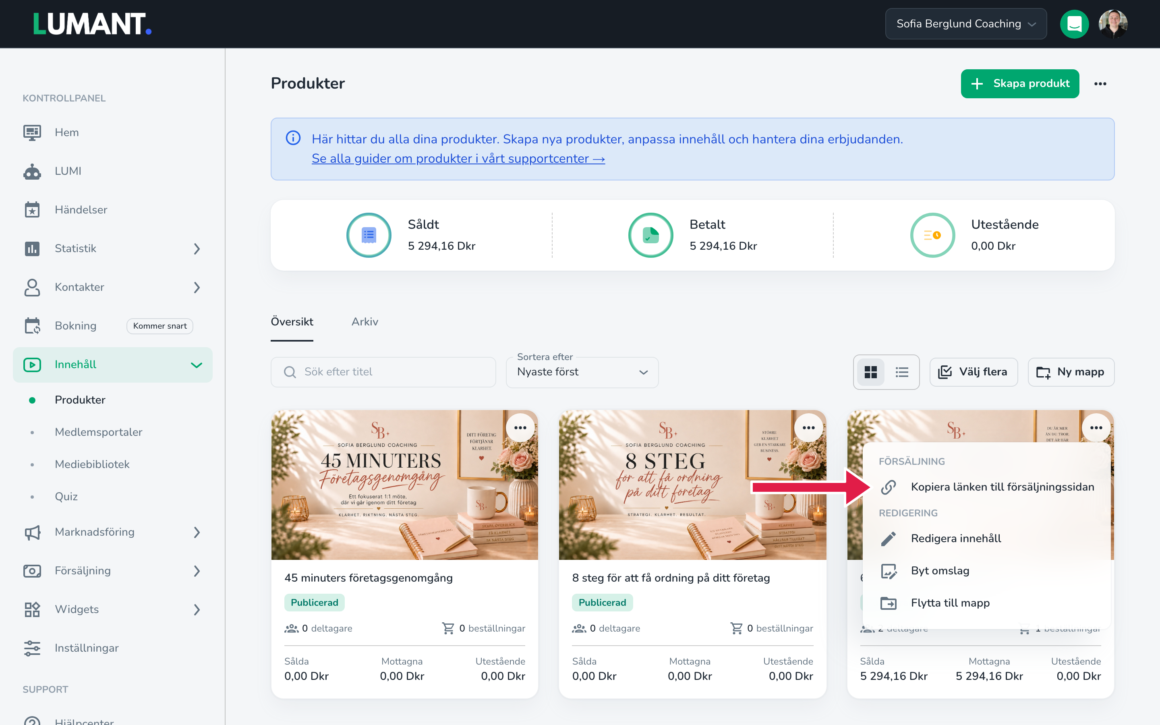Viewport: 1160px width, 725px height.
Task: Open Quiz in the sidebar
Action: click(x=66, y=497)
